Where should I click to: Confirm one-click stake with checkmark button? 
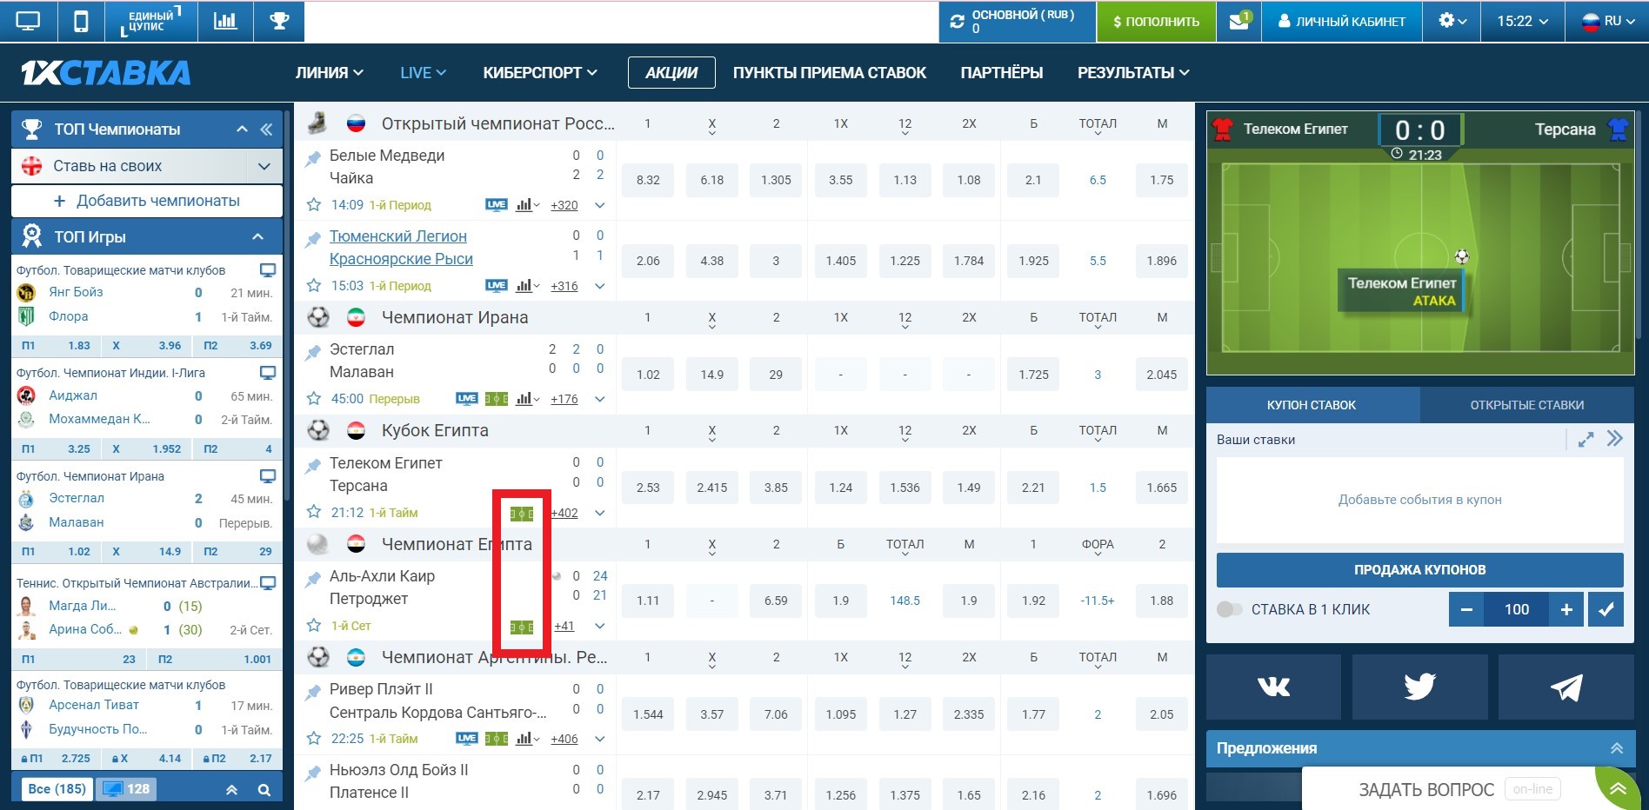point(1606,609)
